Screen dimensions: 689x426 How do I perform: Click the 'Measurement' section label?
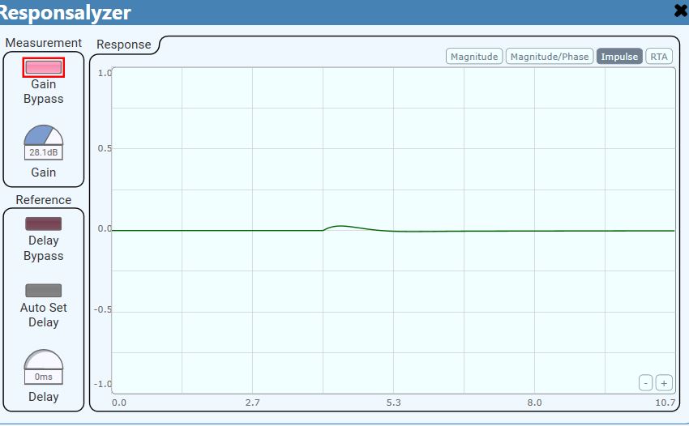(44, 43)
